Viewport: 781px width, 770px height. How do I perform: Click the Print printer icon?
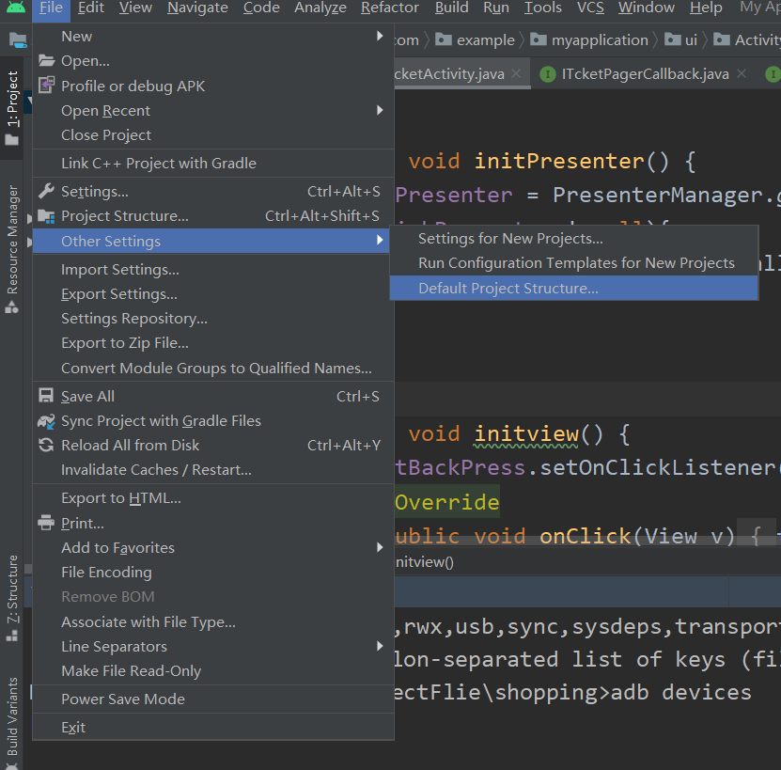tap(46, 523)
